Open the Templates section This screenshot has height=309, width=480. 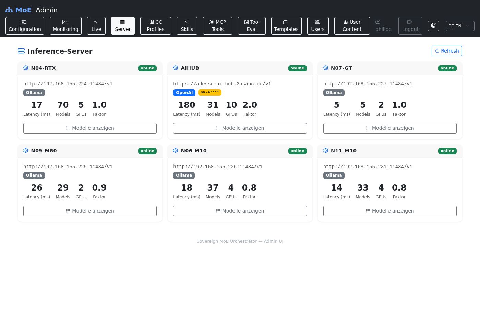[x=286, y=26]
